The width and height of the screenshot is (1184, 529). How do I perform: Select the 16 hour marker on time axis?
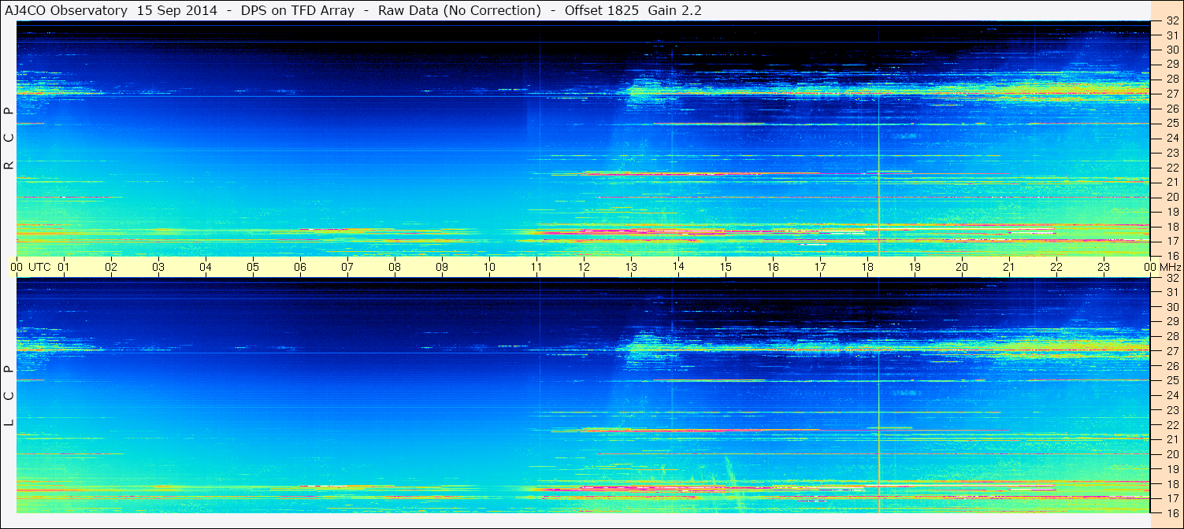(773, 267)
